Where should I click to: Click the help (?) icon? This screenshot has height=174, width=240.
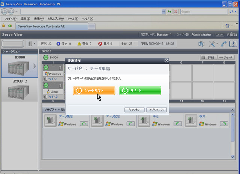click(x=233, y=44)
